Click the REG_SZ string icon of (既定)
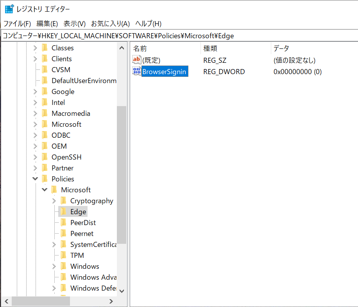 click(136, 60)
